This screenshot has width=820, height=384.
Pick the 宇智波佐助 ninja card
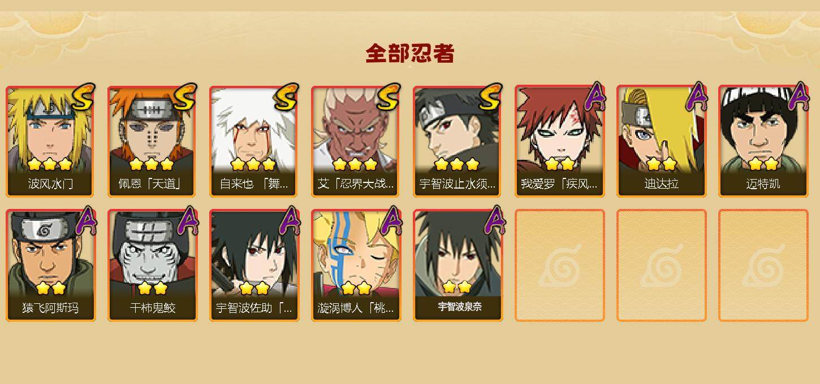click(254, 265)
